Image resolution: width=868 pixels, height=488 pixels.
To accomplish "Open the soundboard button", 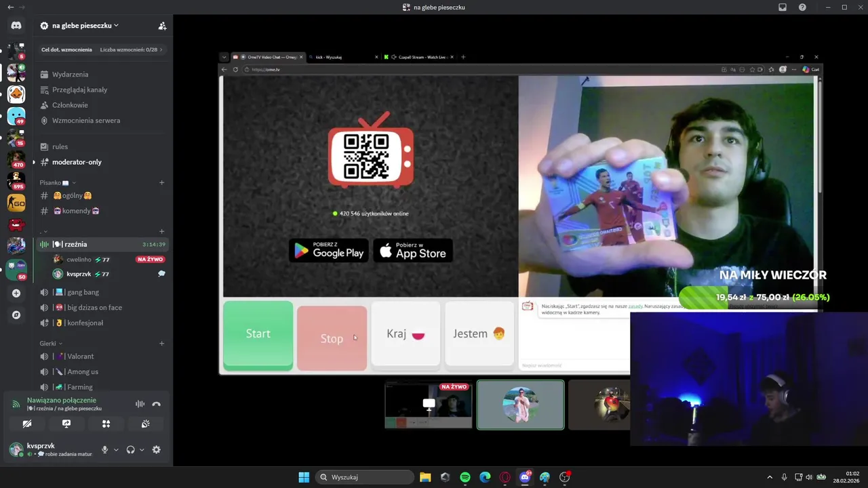I will point(146,424).
